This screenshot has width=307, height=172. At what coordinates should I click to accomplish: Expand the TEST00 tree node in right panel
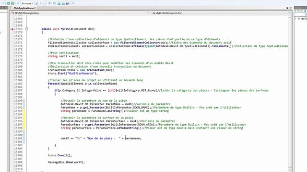click(x=296, y=19)
